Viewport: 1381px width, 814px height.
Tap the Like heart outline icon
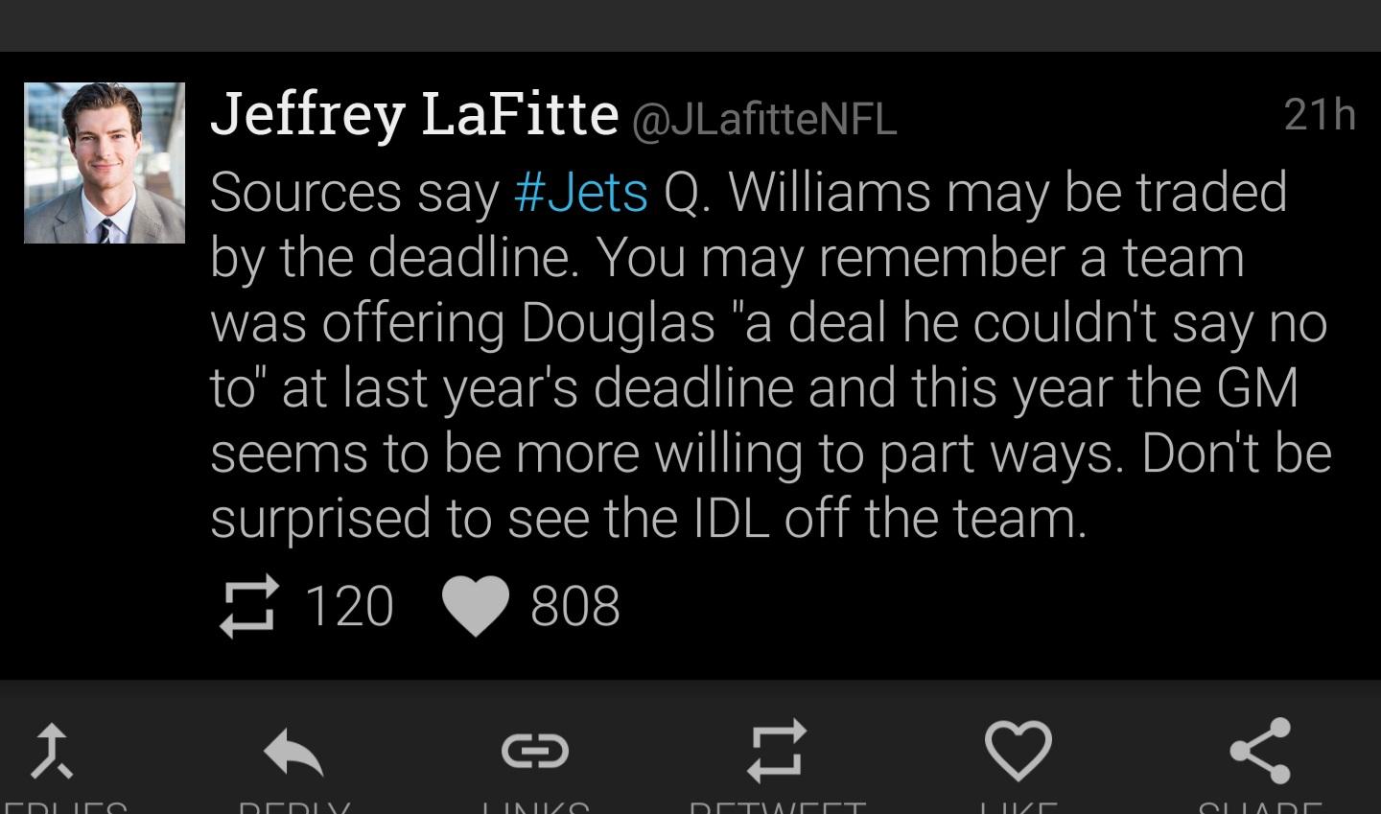[x=1018, y=752]
